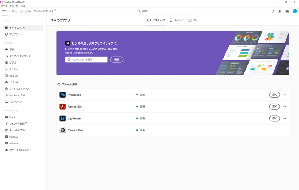Open the 3D と AR category
The width and height of the screenshot is (299, 190).
12,82
